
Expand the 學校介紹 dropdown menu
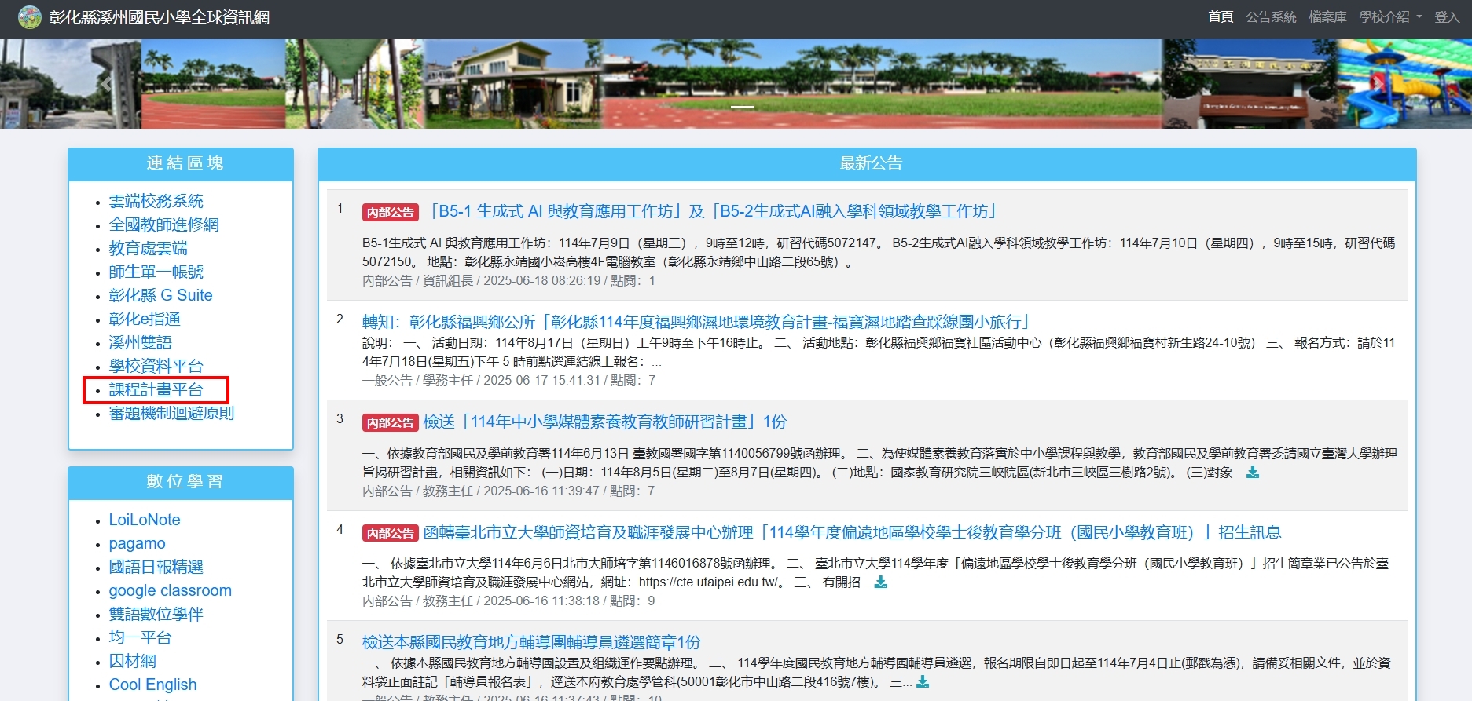coord(1389,16)
